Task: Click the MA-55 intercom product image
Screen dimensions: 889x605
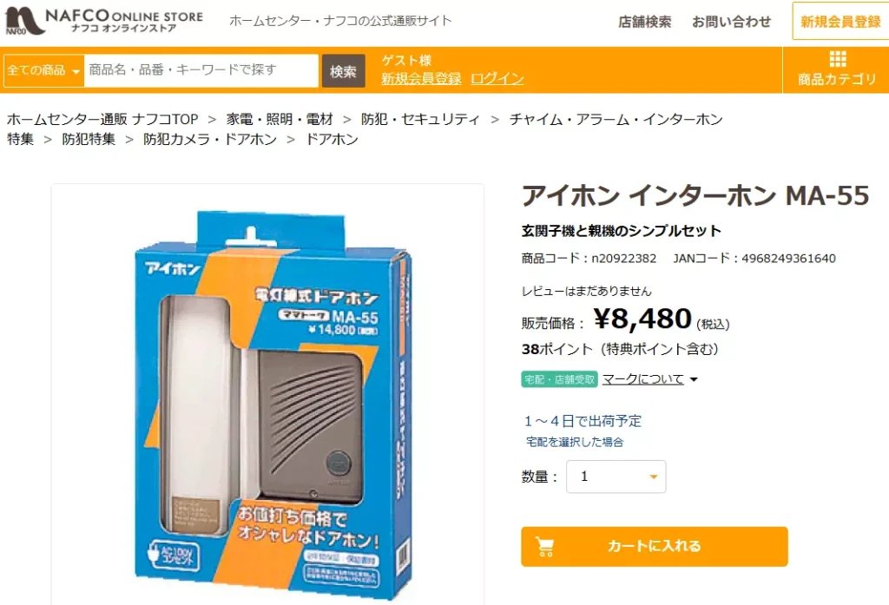Action: [273, 404]
